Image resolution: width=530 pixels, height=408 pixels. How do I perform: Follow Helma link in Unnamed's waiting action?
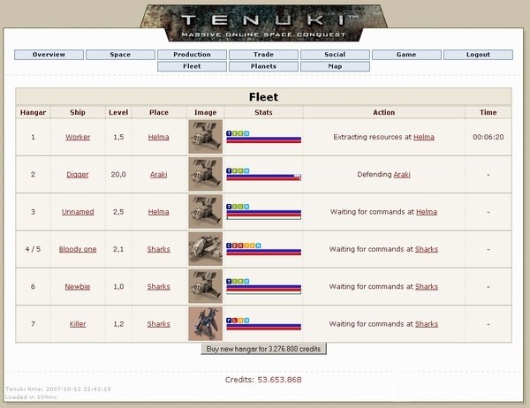pyautogui.click(x=427, y=212)
